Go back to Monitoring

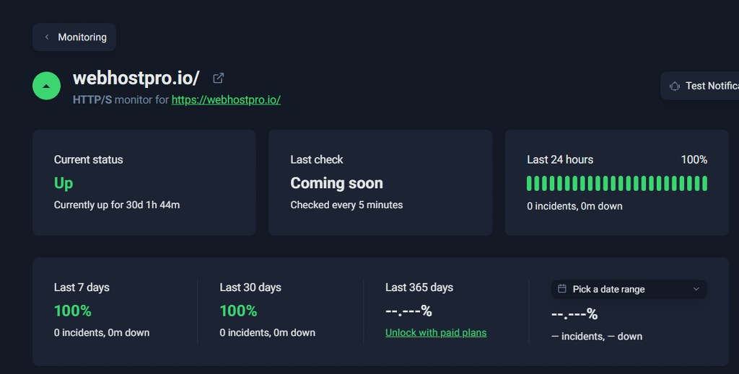(74, 37)
